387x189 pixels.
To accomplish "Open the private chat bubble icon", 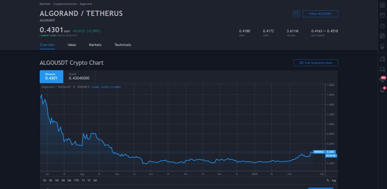I will (382, 69).
